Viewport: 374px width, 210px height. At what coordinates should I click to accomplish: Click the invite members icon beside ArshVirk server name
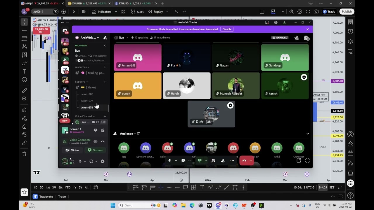(105, 38)
